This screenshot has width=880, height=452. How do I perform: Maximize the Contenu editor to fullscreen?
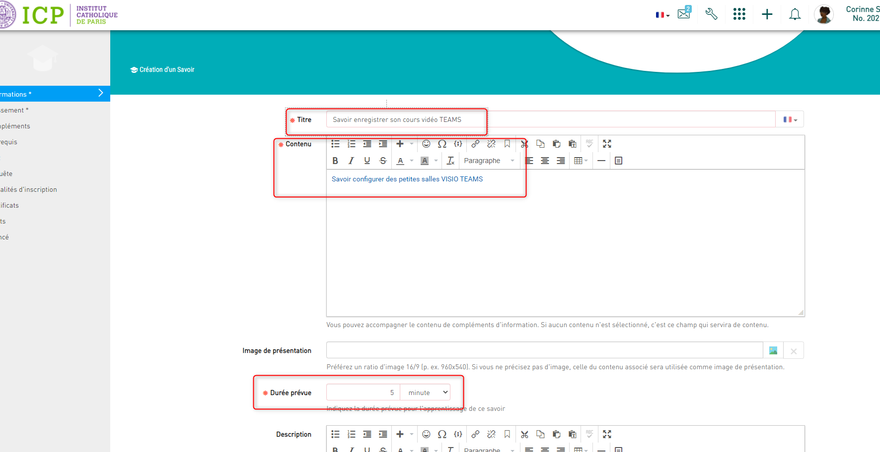pos(607,144)
